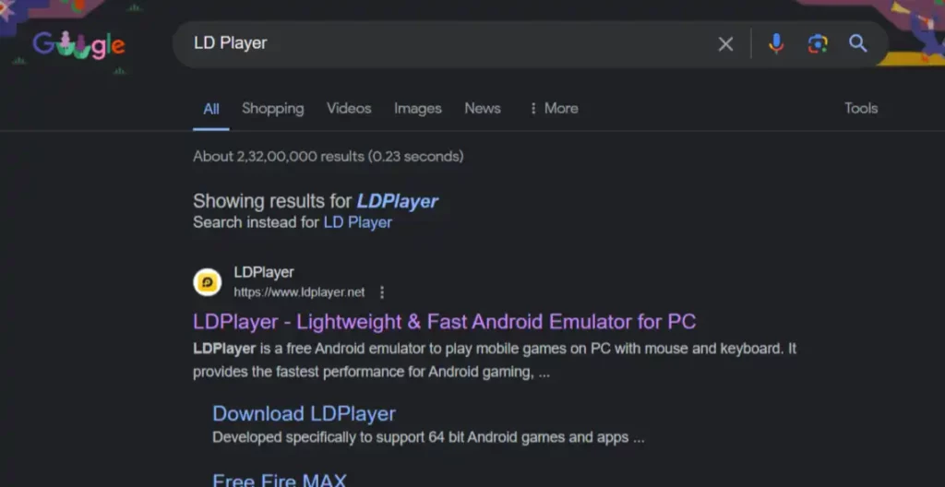This screenshot has height=487, width=945.
Task: Switch to the Images tab
Action: pyautogui.click(x=418, y=109)
